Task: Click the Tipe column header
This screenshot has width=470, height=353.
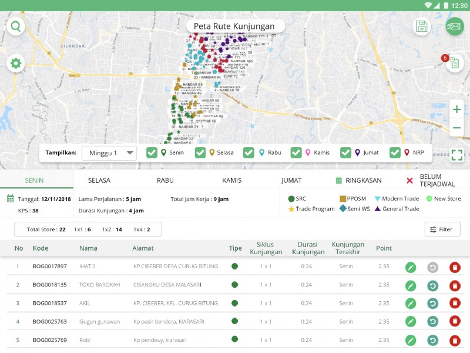Action: coord(236,248)
